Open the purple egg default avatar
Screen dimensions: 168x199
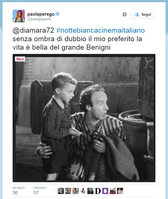tap(105, 191)
